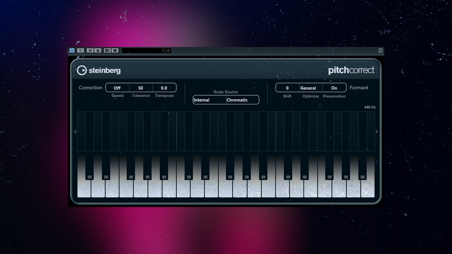
Task: Toggle the middle octave C# black key
Action: coord(189,167)
